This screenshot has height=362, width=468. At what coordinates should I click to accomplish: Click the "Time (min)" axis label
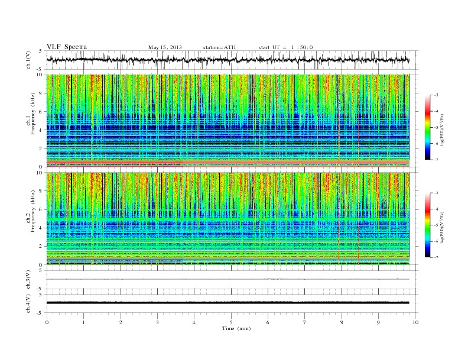click(x=236, y=328)
